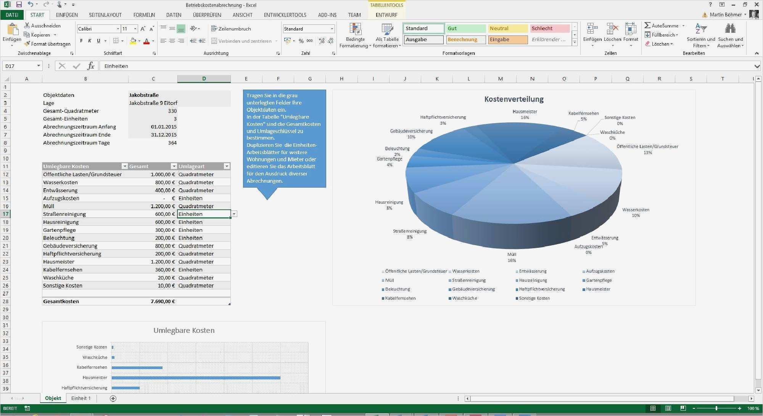The width and height of the screenshot is (763, 416).
Task: Click Als Tabelle formatieren
Action: pyautogui.click(x=387, y=35)
